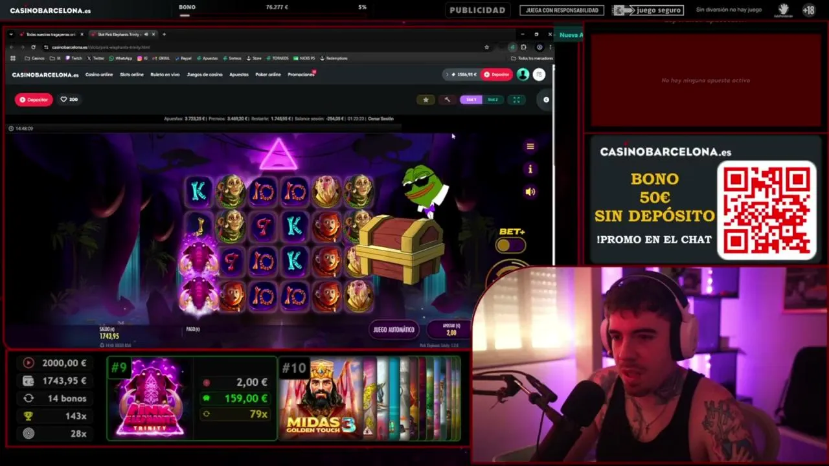Image resolution: width=829 pixels, height=466 pixels.
Task: Open Juegos de casino menu
Action: (205, 74)
